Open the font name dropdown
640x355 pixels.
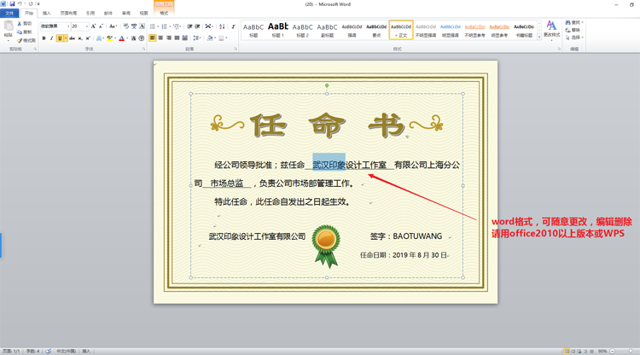click(x=68, y=26)
